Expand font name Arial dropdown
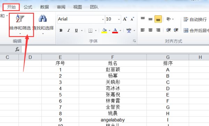This screenshot has width=209, height=126. 103,19
